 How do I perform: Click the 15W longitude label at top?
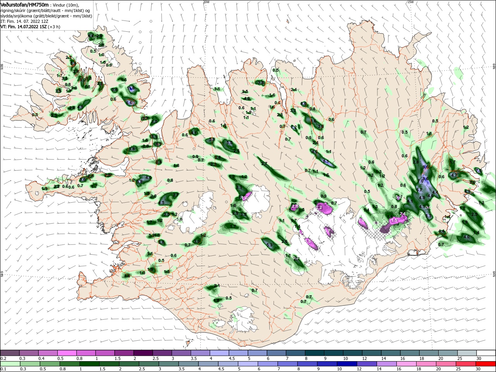tap(410, 2)
